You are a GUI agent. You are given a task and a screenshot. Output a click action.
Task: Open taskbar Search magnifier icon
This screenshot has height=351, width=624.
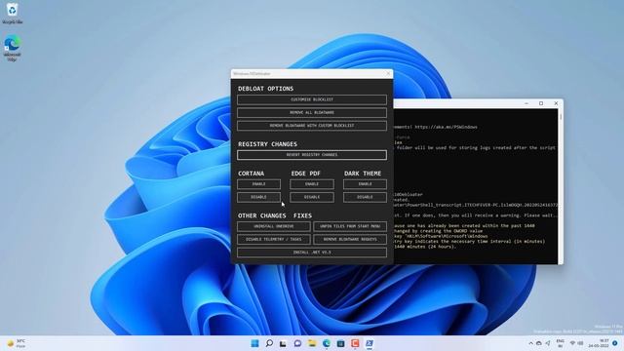tap(269, 343)
